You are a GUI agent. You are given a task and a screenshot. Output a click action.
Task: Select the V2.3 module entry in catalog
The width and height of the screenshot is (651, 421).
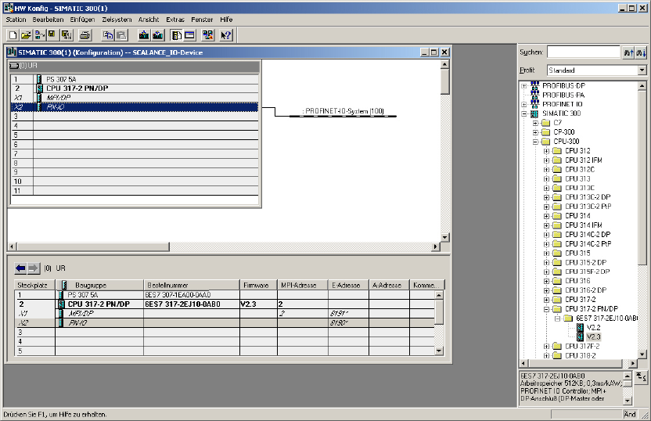594,336
